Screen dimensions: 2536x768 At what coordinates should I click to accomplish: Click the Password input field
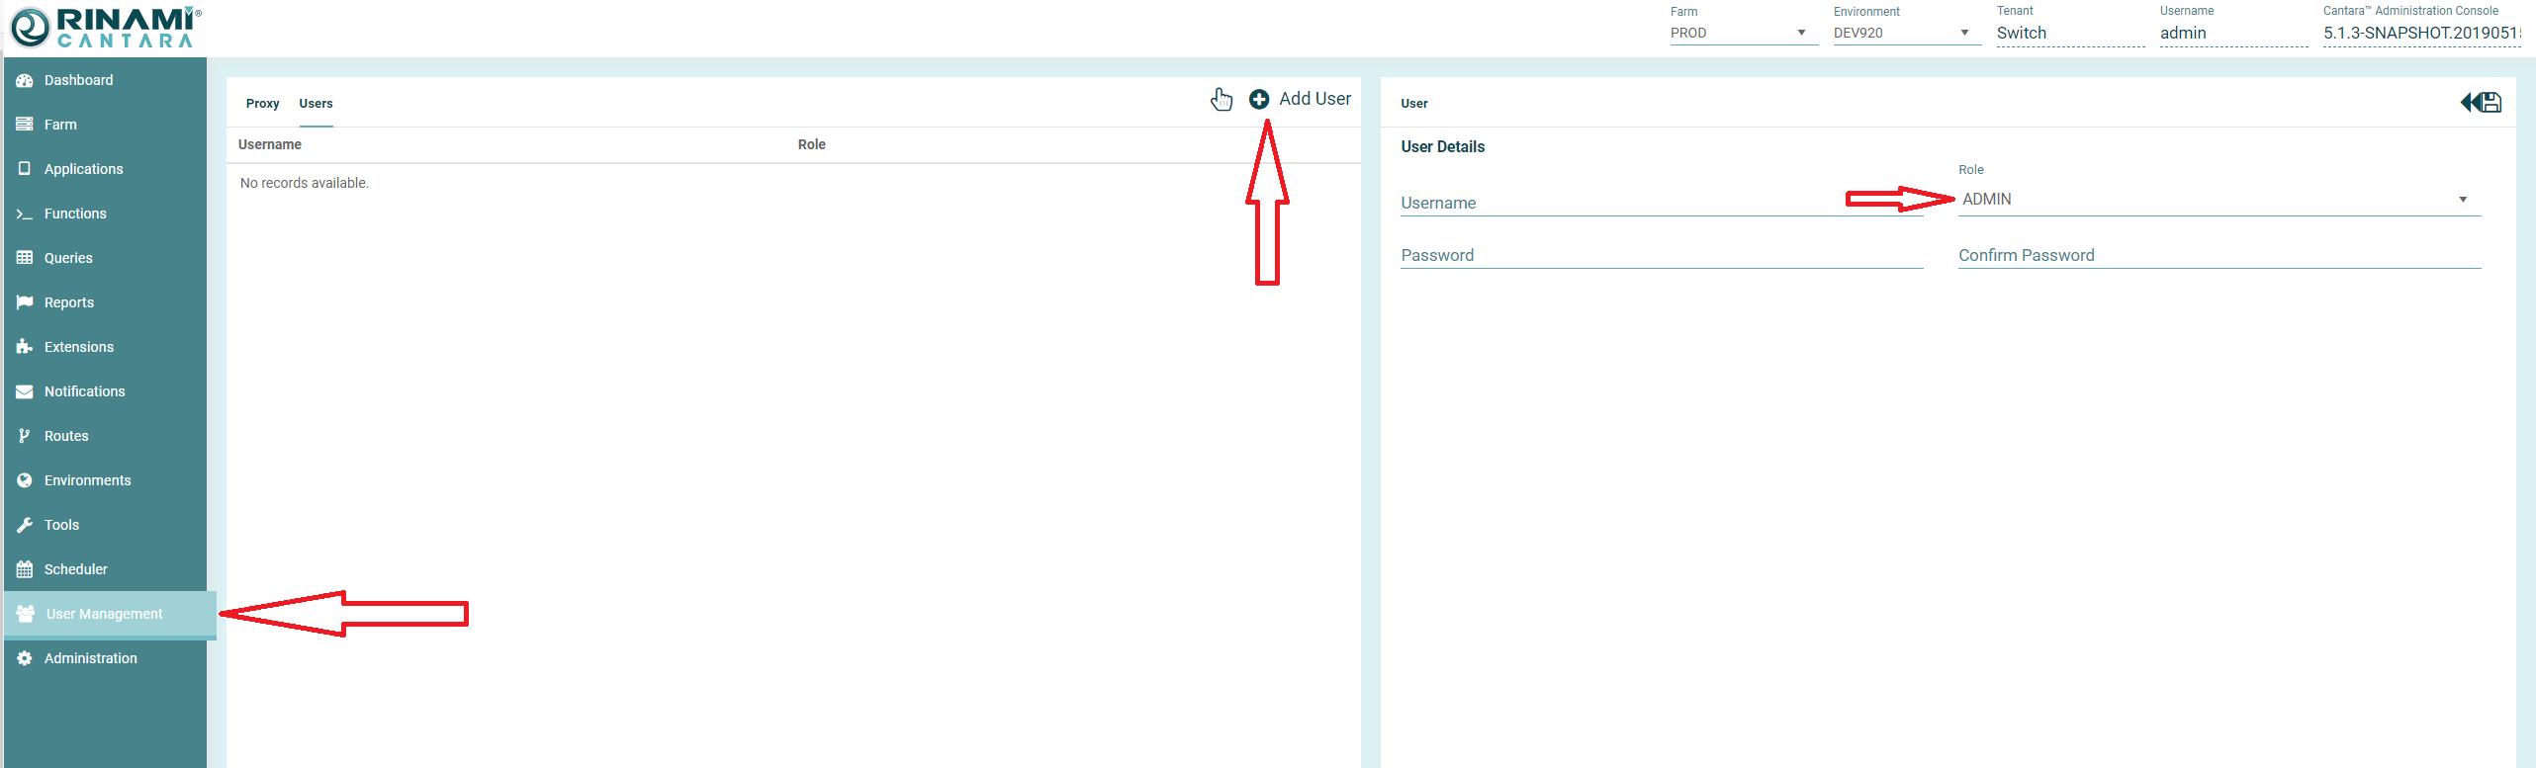point(1660,255)
